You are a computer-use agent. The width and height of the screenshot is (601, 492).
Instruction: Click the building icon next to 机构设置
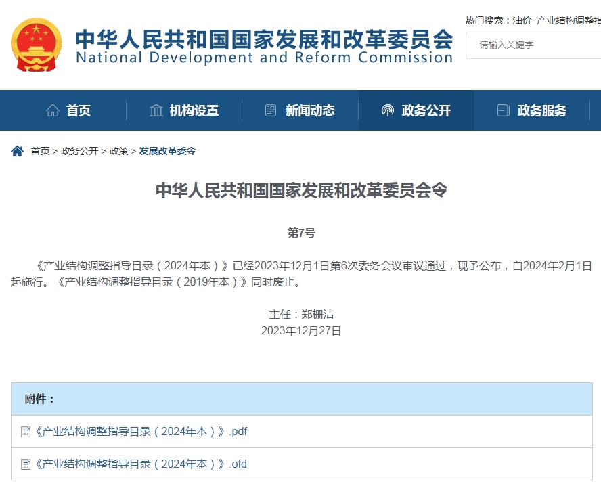[156, 110]
